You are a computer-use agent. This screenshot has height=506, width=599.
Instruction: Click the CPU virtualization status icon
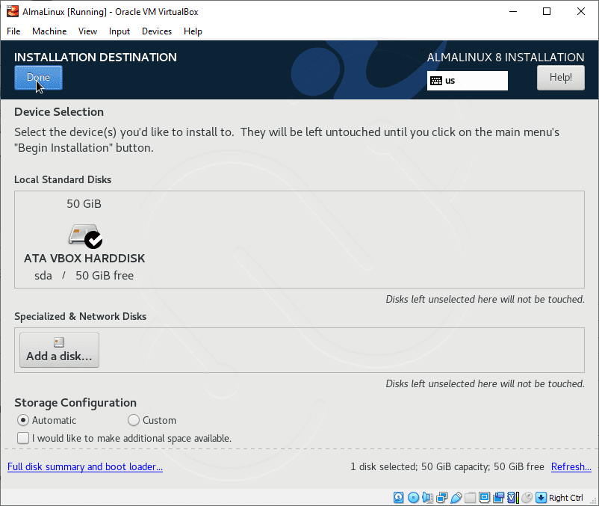click(513, 497)
